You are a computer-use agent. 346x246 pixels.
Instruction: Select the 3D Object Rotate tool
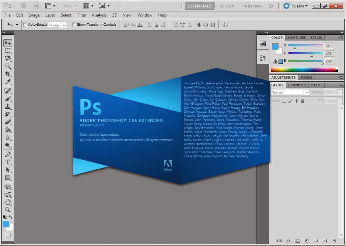pyautogui.click(x=8, y=187)
